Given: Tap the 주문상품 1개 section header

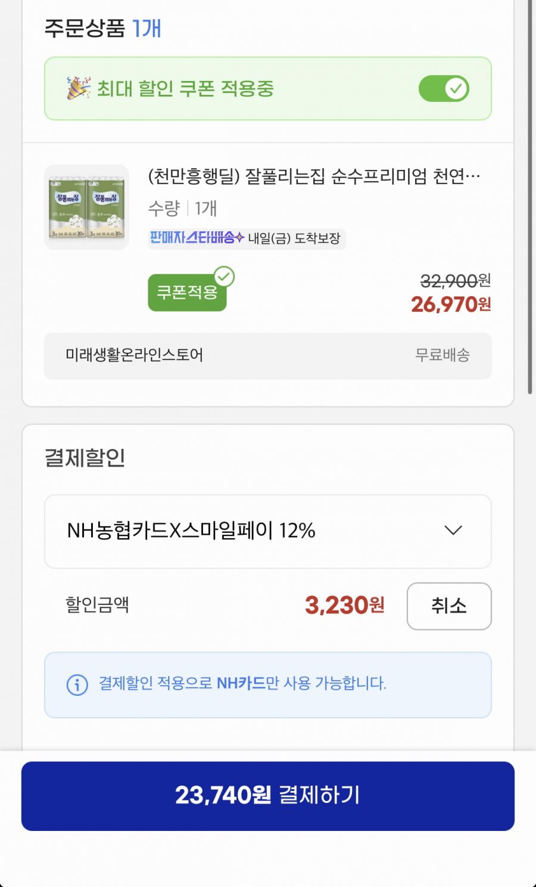Looking at the screenshot, I should pos(103,28).
